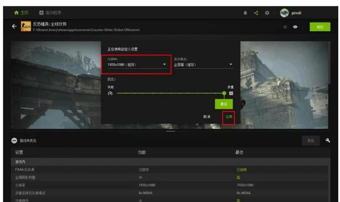Image resolution: width=340 pixels, height=202 pixels.
Task: Open custom settings wrench icon
Action: [328, 140]
